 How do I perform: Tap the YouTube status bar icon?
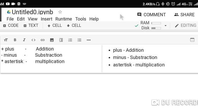tap(8, 4)
